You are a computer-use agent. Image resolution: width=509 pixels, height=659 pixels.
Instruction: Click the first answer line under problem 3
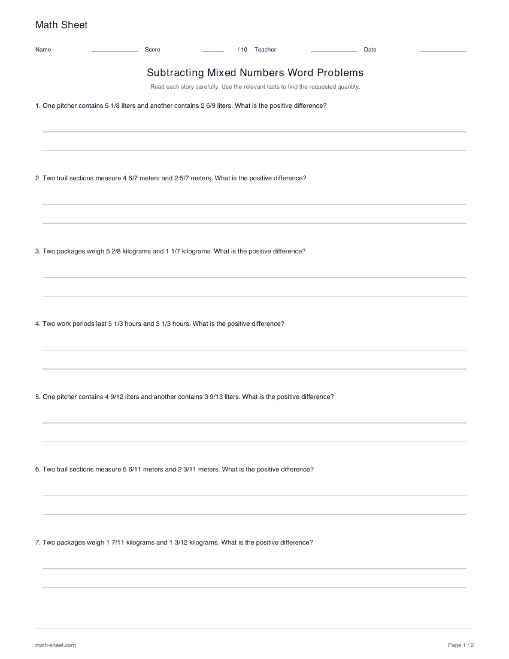click(254, 277)
